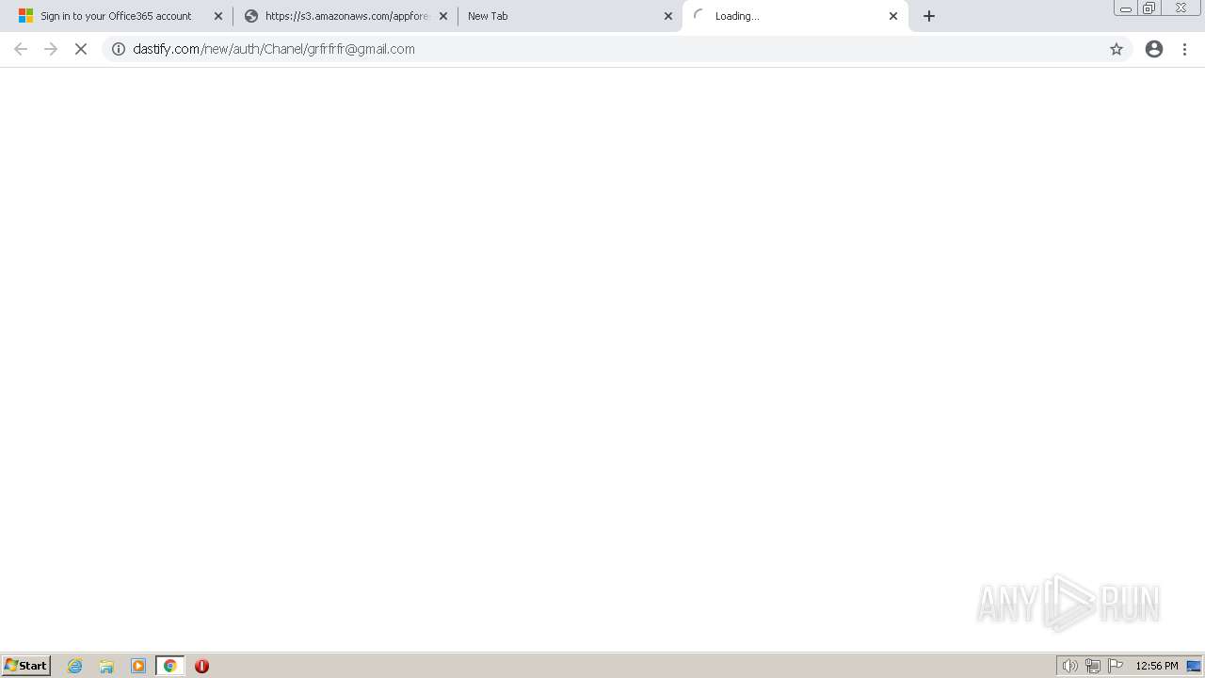Go back to previous page
This screenshot has width=1205, height=678.
click(x=21, y=49)
